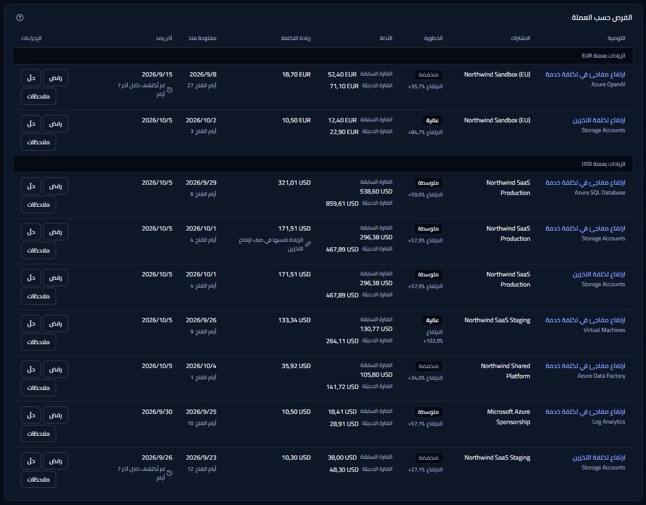646x505 pixels.
Task: Resolve (حل) the Virtual Machines opportunity
Action: coord(31,324)
